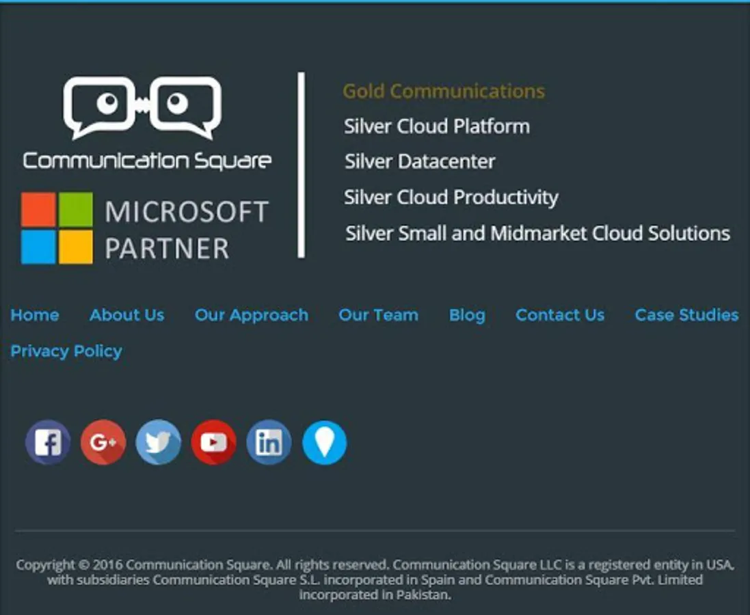Open the Case Studies link
This screenshot has height=615, width=750.
pyautogui.click(x=687, y=314)
